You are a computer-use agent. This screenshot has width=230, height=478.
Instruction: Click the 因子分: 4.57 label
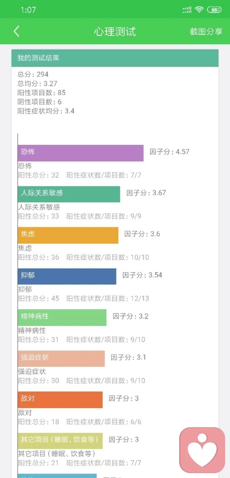coord(169,152)
